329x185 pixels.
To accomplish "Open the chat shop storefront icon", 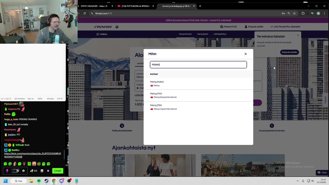I will click(42, 171).
